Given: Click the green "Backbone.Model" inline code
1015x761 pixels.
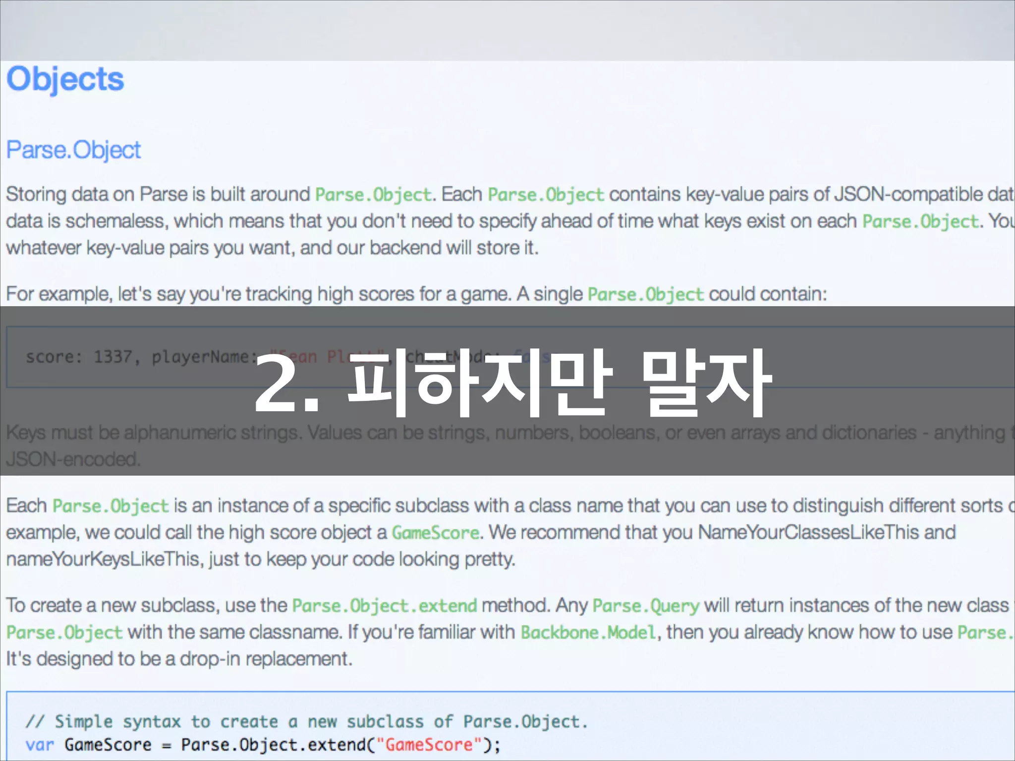Looking at the screenshot, I should click(x=588, y=633).
